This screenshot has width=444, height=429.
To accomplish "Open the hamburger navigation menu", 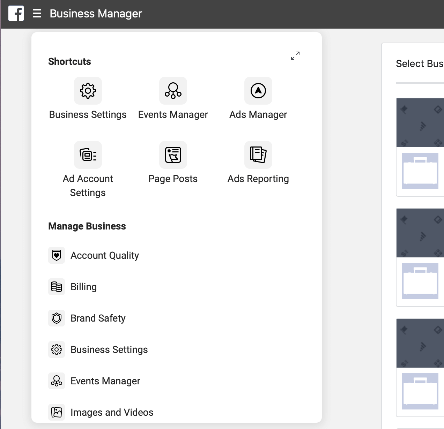I will pyautogui.click(x=37, y=13).
